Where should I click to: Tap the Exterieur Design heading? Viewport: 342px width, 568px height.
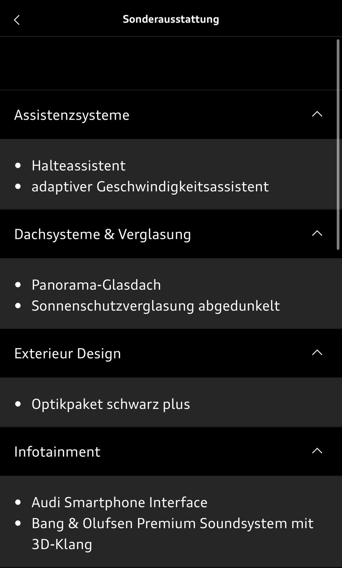tap(68, 354)
